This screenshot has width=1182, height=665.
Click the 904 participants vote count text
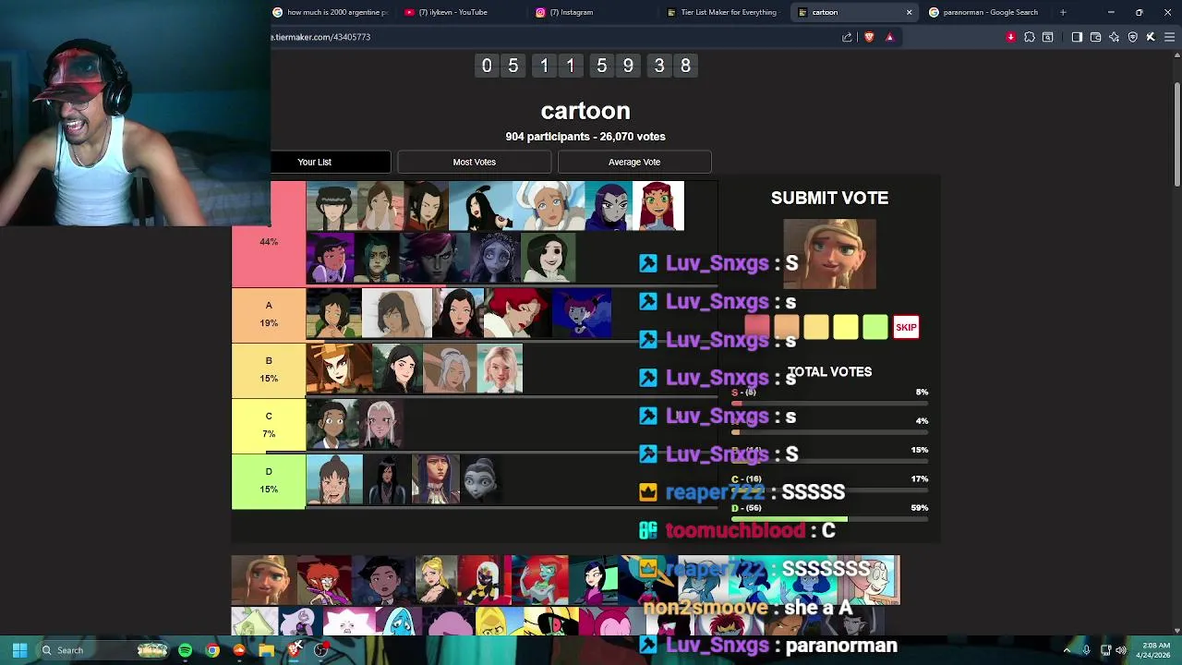[x=585, y=137]
